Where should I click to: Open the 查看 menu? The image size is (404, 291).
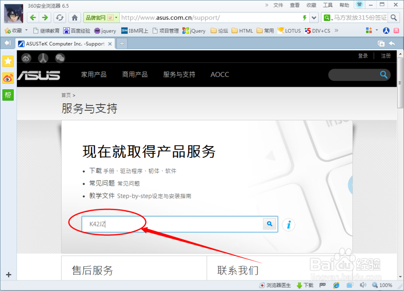click(295, 5)
